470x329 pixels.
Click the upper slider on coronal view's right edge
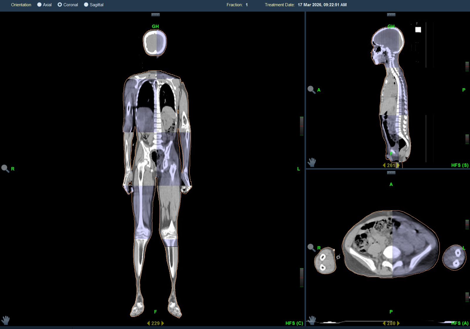[301, 126]
